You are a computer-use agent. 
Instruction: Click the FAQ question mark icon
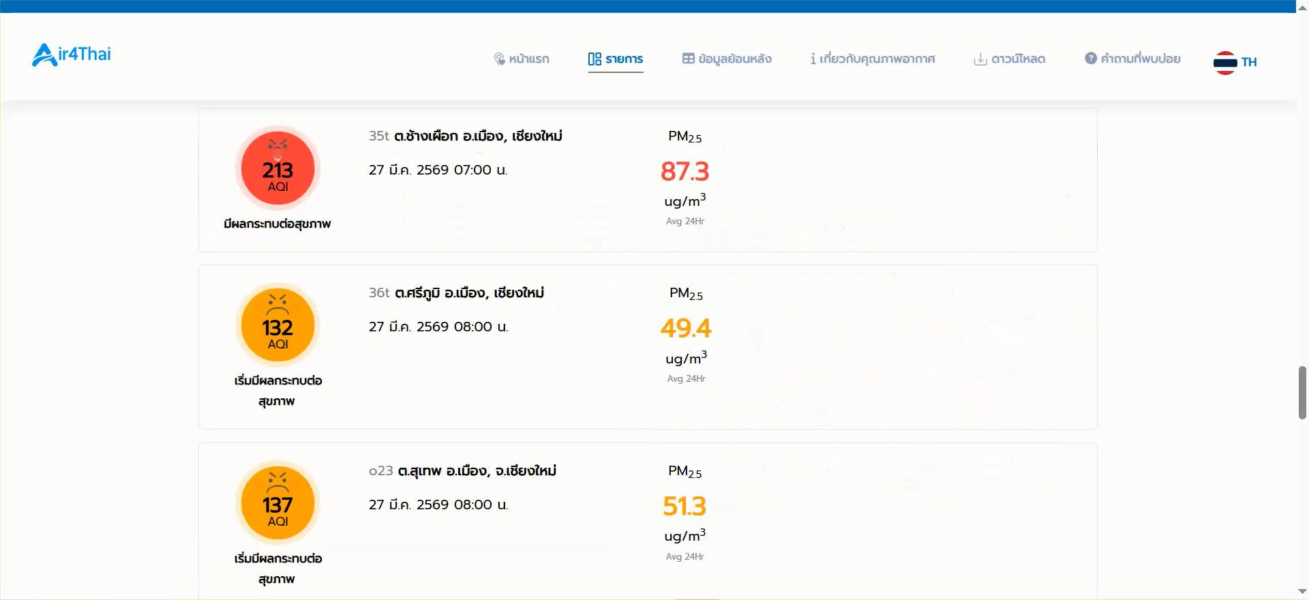point(1091,59)
